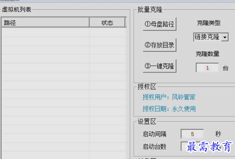Click the 批量克隆 group title
The height and width of the screenshot is (159, 235).
click(x=150, y=9)
